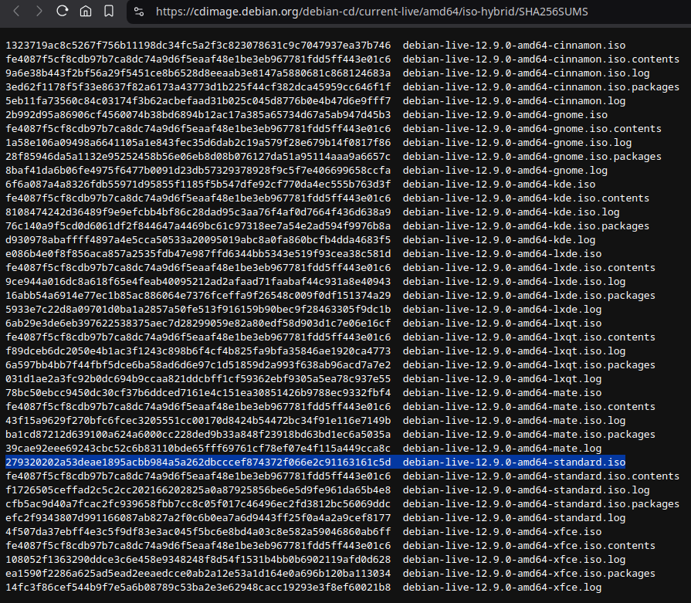Open site settings icon in address bar
This screenshot has height=603, width=691.
[139, 12]
